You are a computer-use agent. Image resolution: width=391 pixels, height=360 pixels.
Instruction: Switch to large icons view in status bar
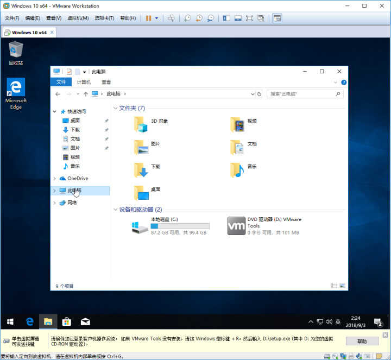[342, 286]
